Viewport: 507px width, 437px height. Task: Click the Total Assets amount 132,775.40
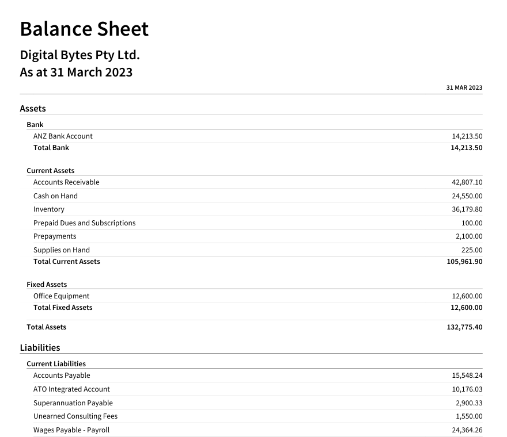click(464, 327)
